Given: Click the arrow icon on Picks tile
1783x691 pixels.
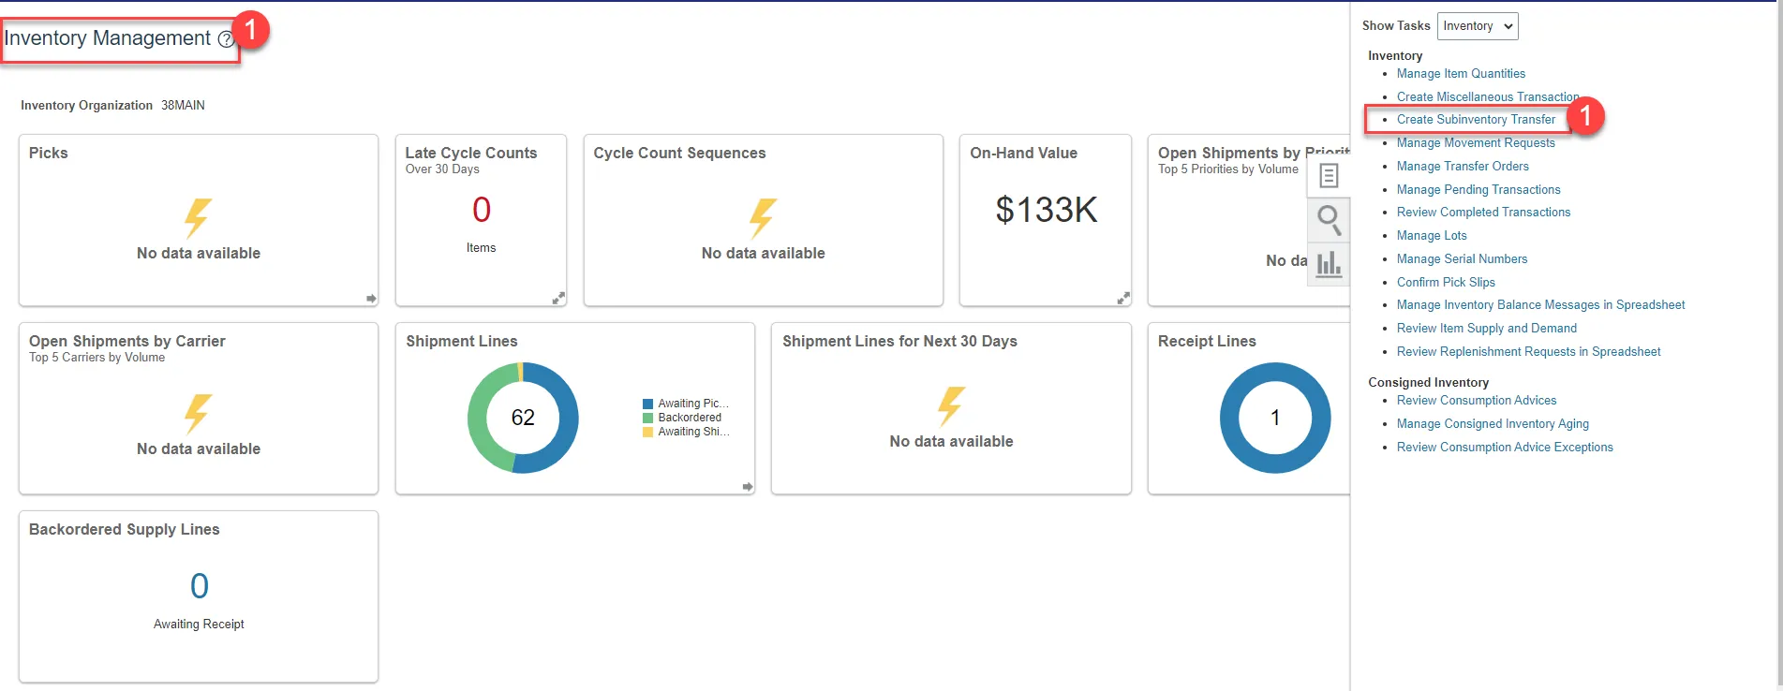Looking at the screenshot, I should tap(371, 299).
